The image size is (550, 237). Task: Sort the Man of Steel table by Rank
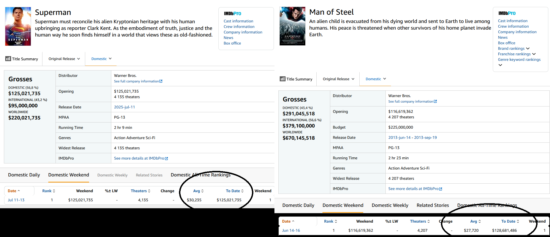tap(331, 221)
